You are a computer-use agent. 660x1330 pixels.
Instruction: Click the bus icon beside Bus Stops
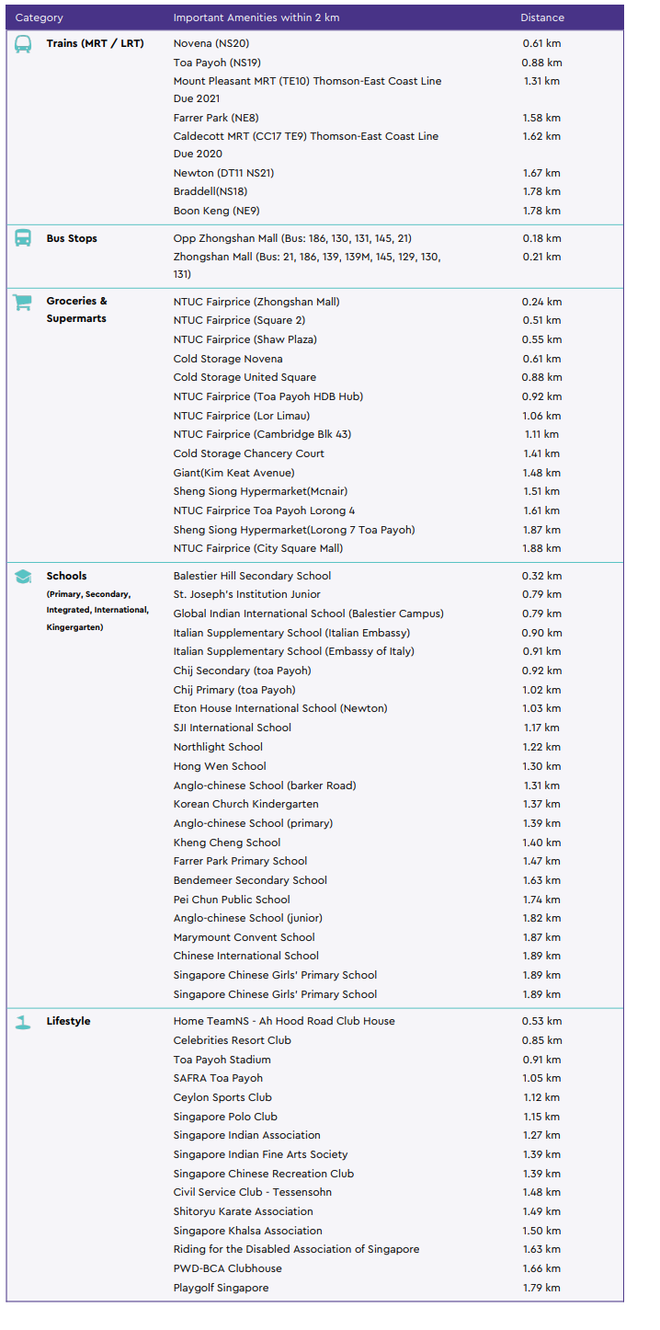coord(23,238)
